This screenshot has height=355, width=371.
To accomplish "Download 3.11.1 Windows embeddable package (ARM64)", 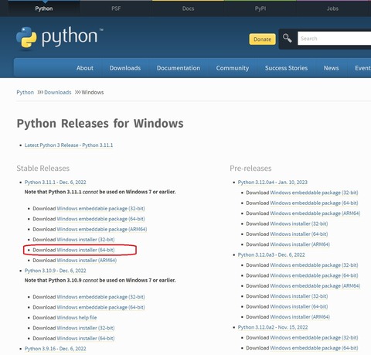I will pos(102,229).
